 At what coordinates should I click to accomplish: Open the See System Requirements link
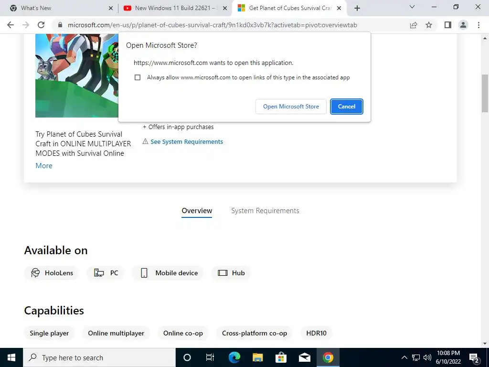click(x=187, y=141)
